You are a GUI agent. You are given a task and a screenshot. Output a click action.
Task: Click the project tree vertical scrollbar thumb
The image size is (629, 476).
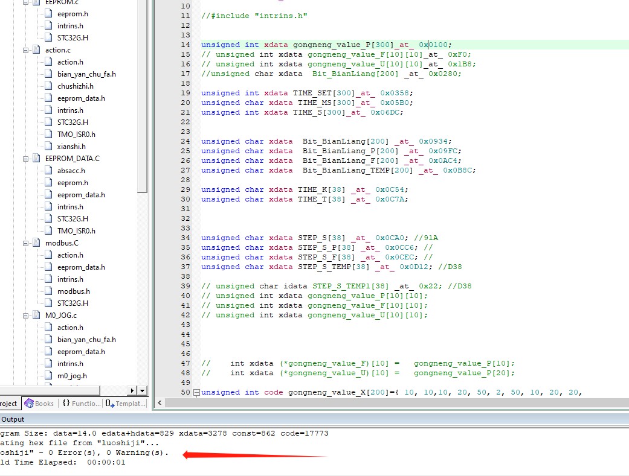click(143, 96)
